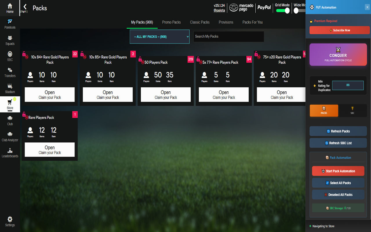Click the Search My Packs field
This screenshot has width=371, height=232.
[228, 37]
